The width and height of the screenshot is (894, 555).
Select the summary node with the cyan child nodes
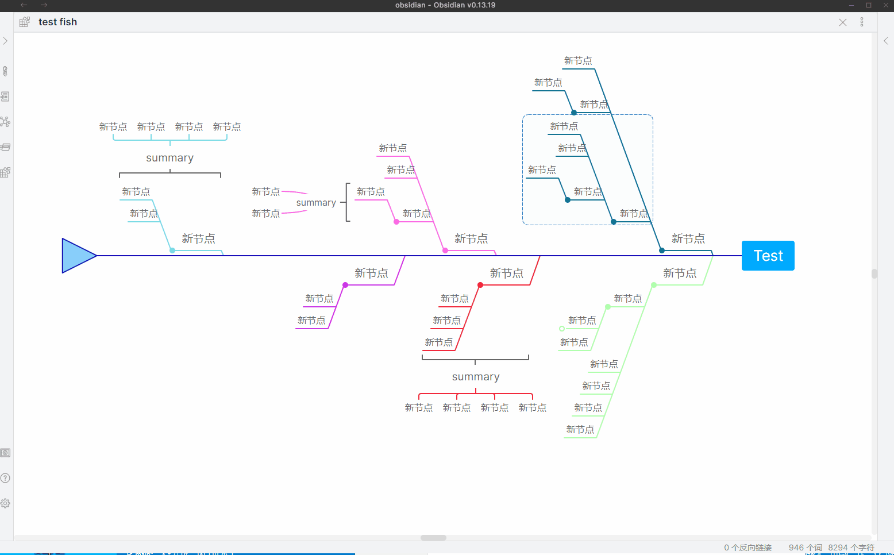point(169,158)
